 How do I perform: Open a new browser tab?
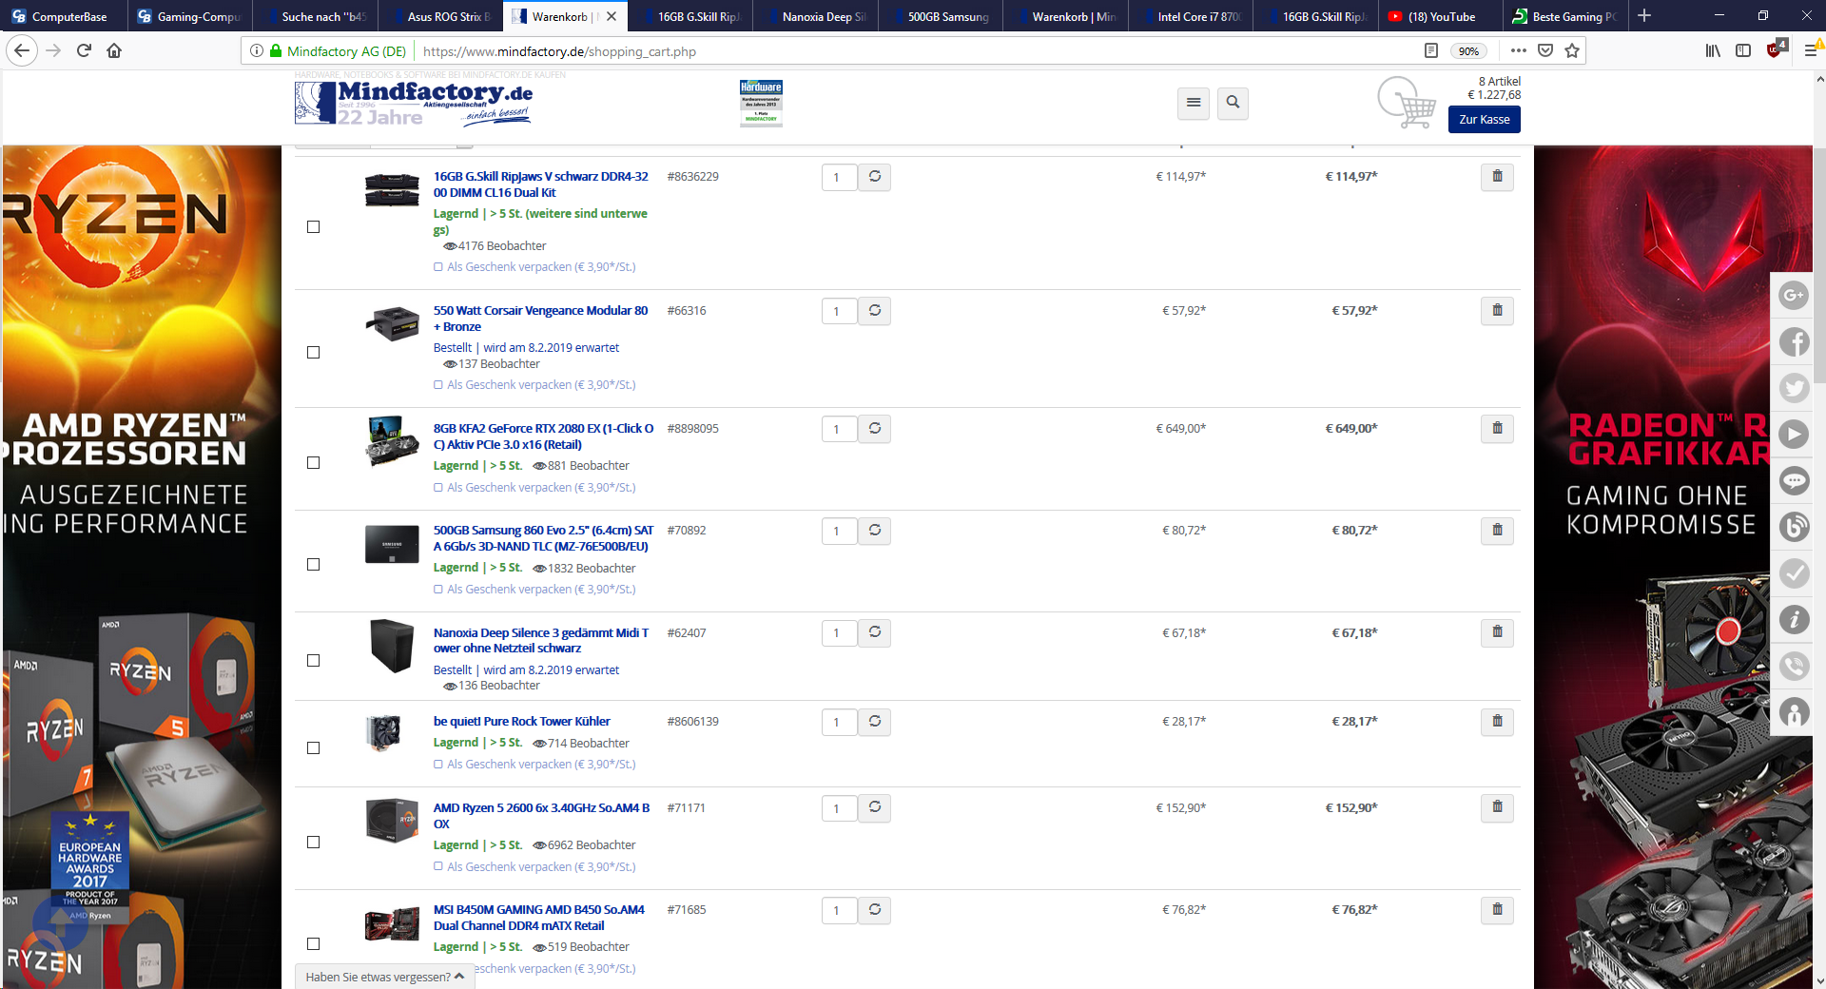click(x=1644, y=16)
